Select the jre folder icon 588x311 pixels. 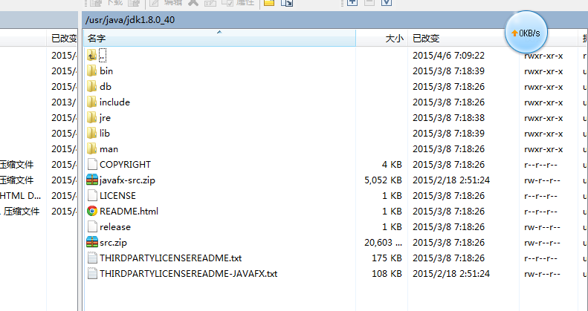[92, 118]
